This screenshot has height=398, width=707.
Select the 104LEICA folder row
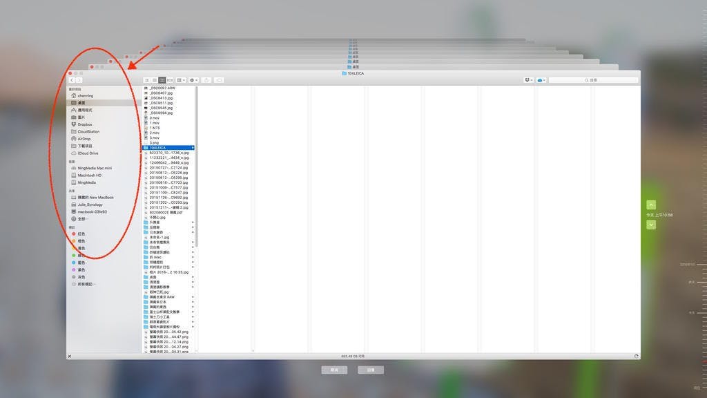(168, 148)
